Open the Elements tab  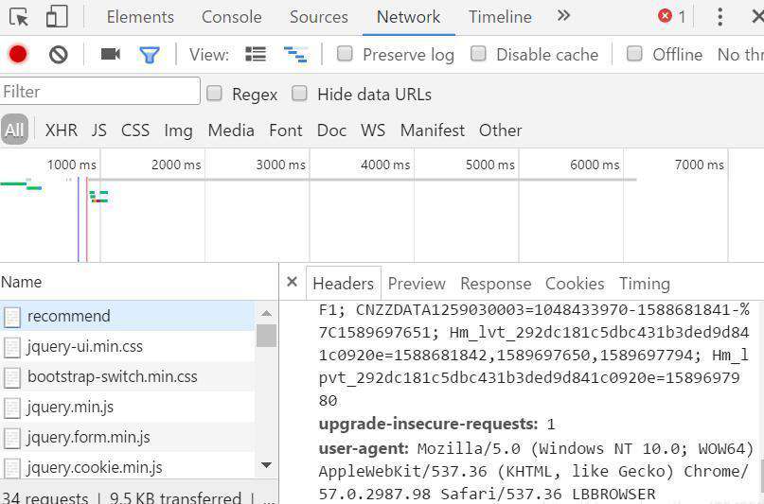(140, 17)
